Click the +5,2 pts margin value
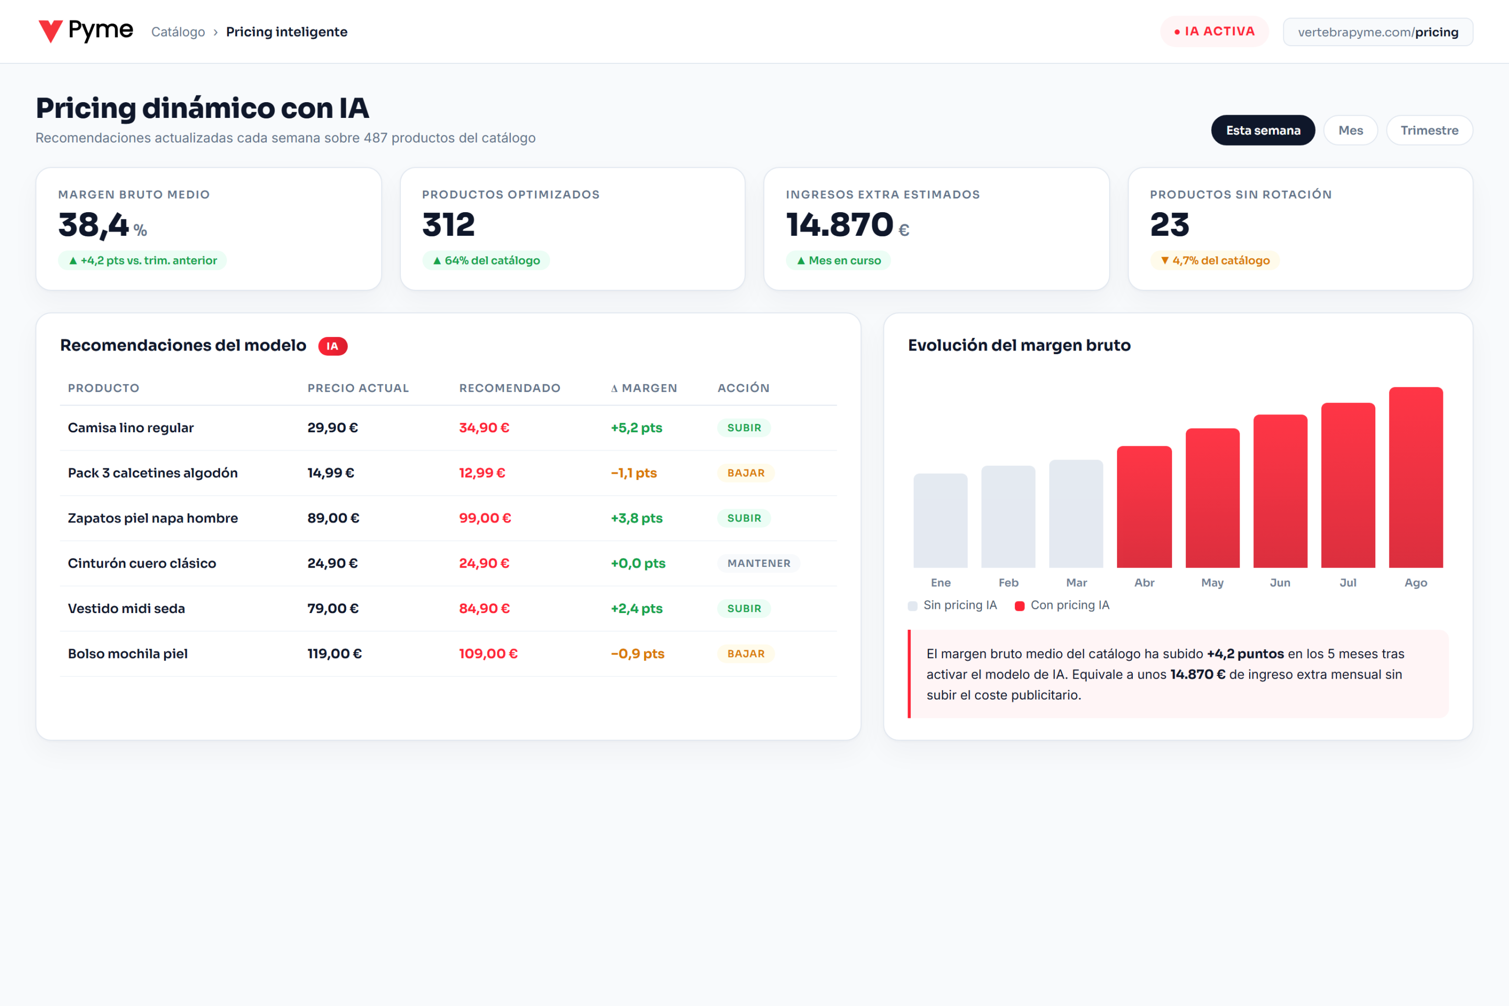The image size is (1509, 1006). tap(637, 428)
